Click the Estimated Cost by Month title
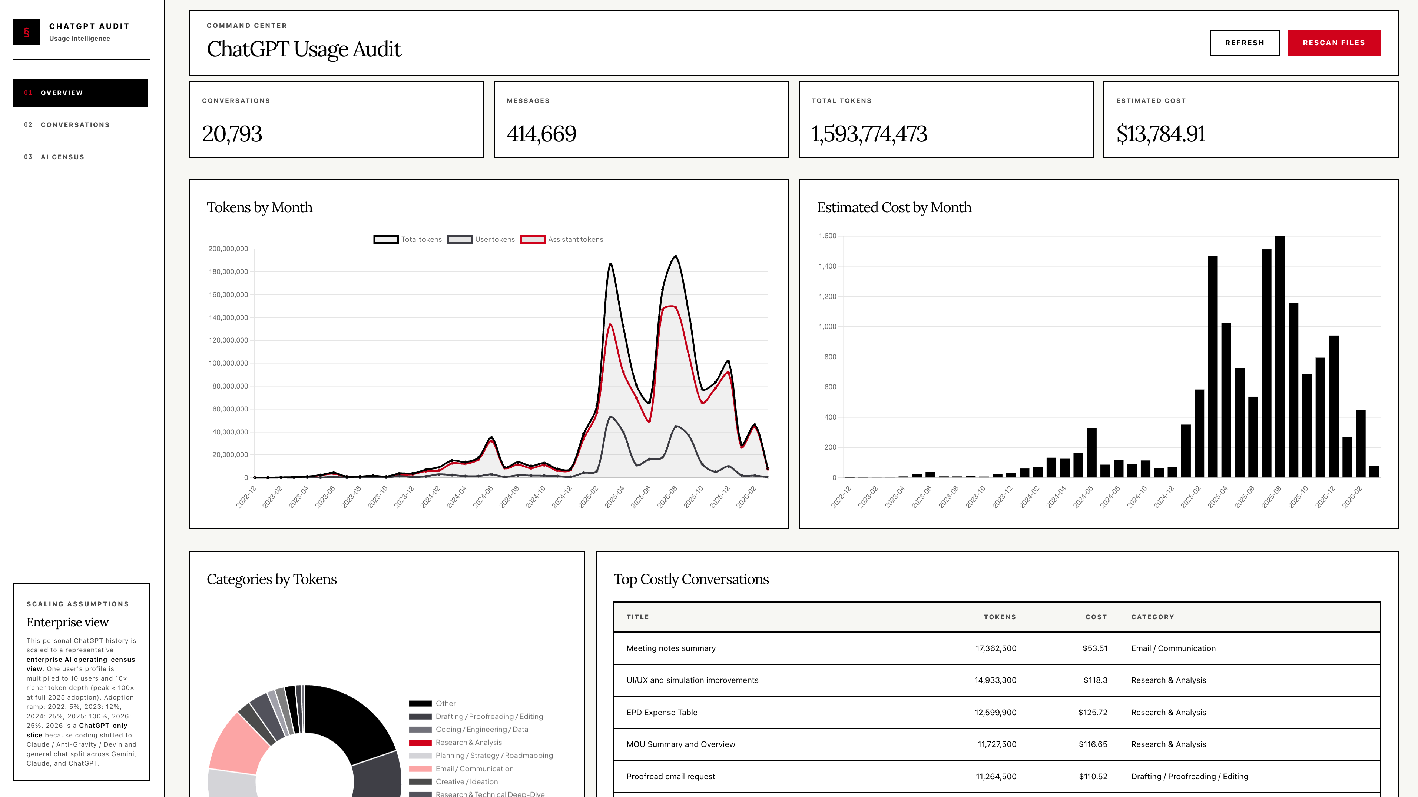 (894, 207)
